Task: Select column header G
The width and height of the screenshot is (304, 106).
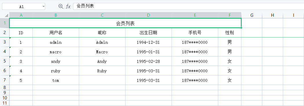Action: [x=252, y=15]
